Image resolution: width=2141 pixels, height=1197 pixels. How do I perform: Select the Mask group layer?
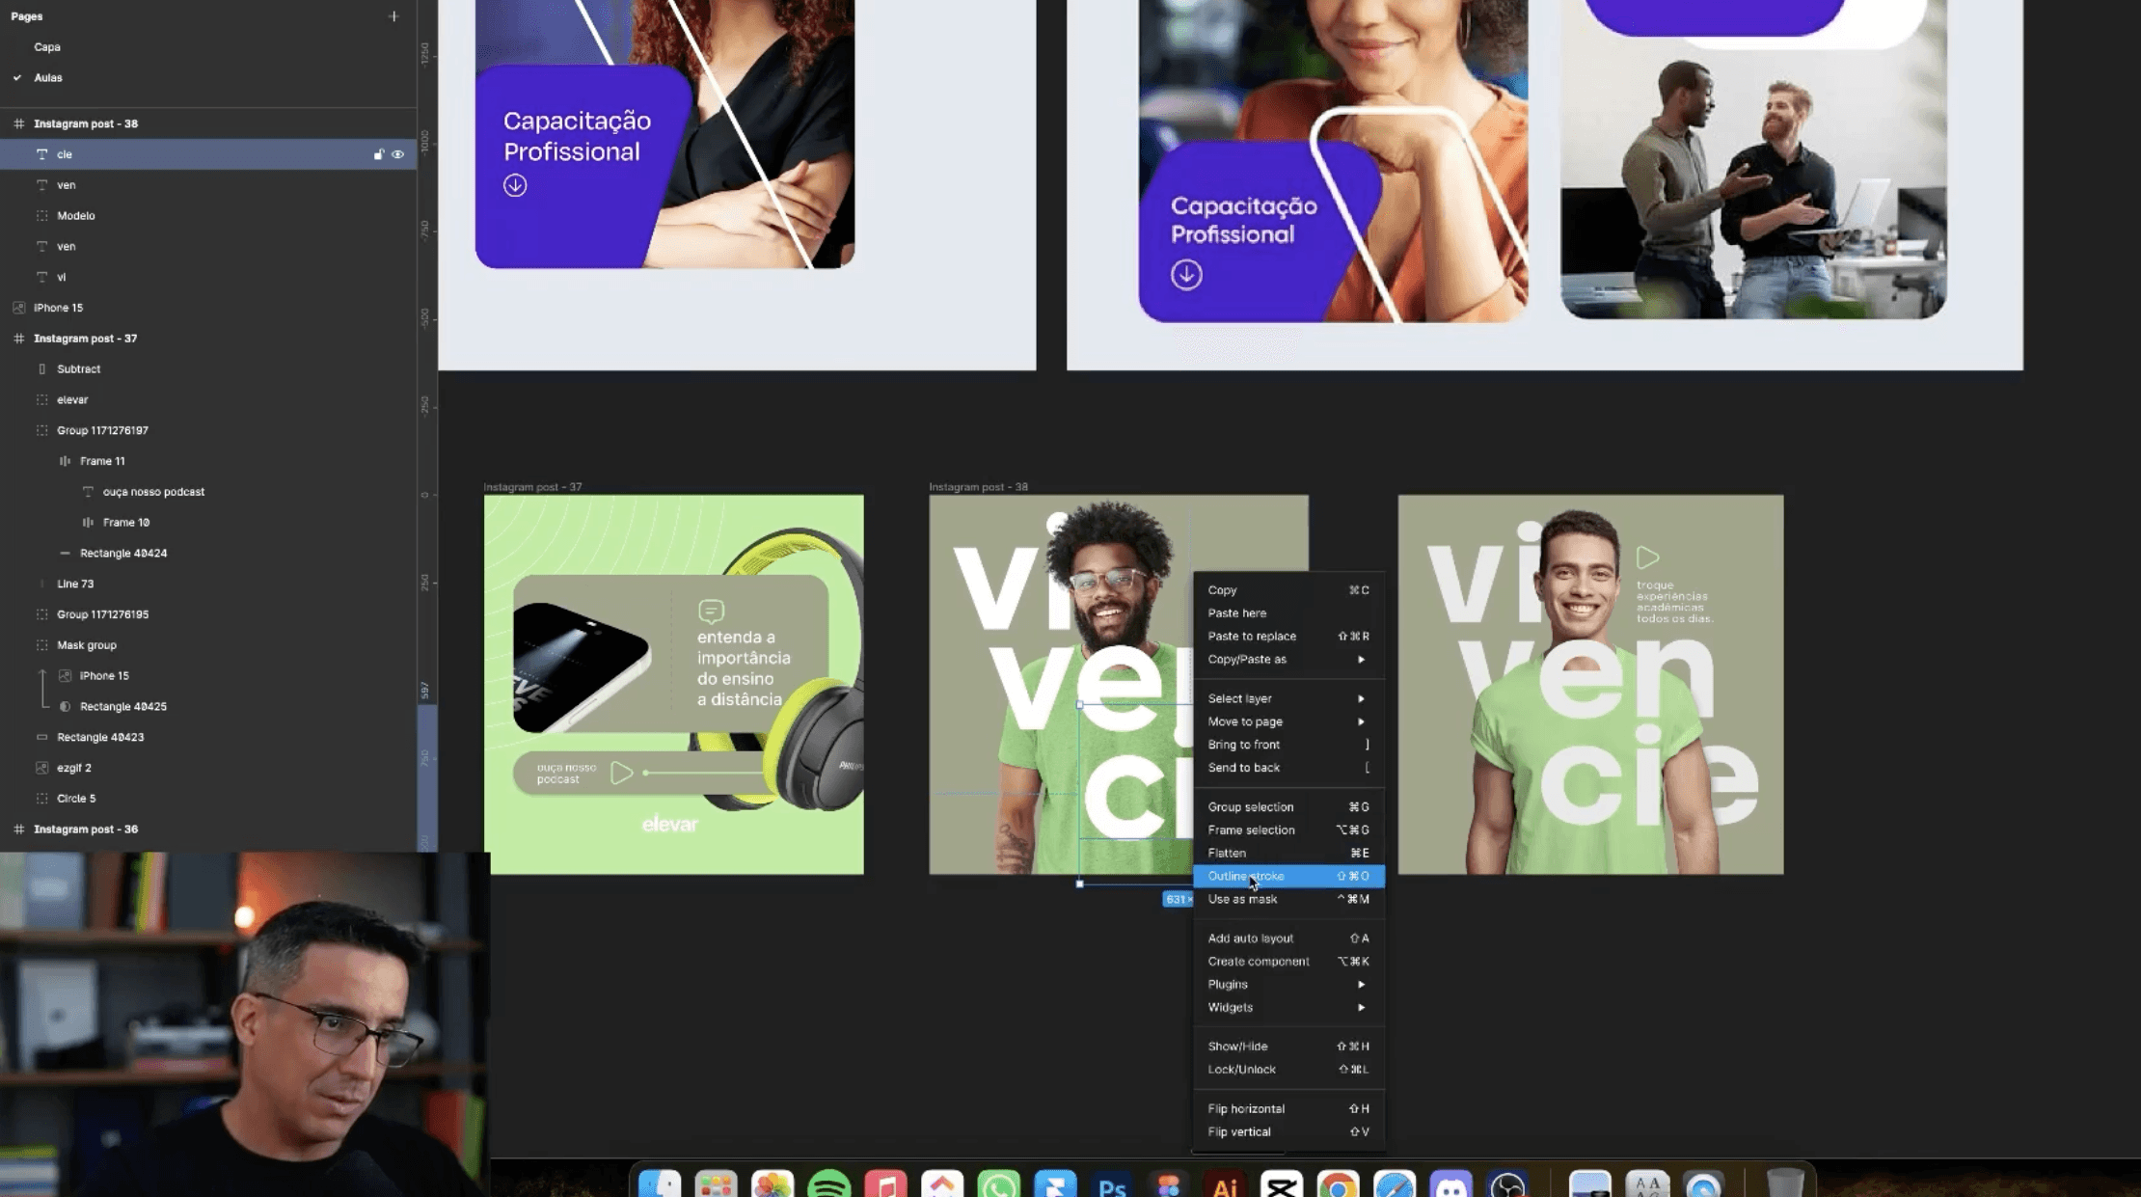point(86,645)
